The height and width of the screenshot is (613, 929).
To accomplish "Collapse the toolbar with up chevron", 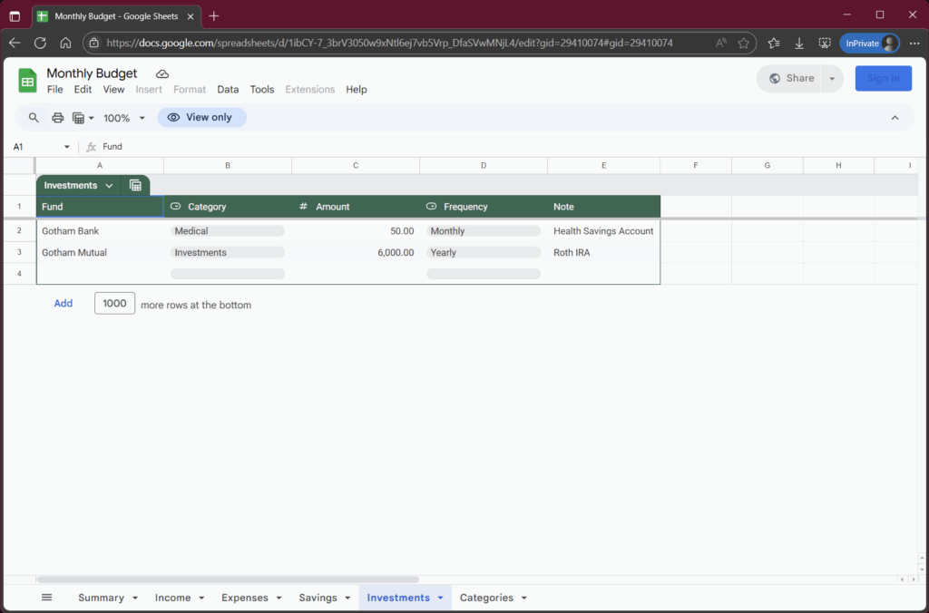I will [x=895, y=118].
